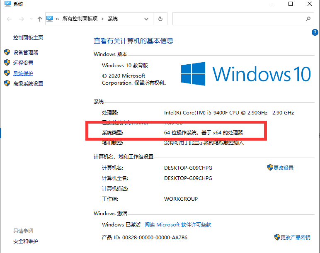Viewport: 320px width, 253px height.
Task: Open 设备管理器 from sidebar
Action: coord(26,53)
